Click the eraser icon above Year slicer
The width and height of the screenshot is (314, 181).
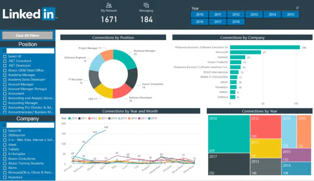click(x=297, y=8)
